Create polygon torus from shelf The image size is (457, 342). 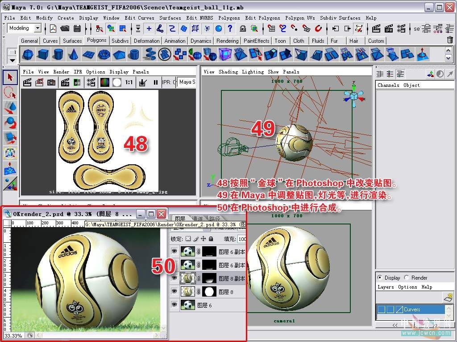click(104, 54)
